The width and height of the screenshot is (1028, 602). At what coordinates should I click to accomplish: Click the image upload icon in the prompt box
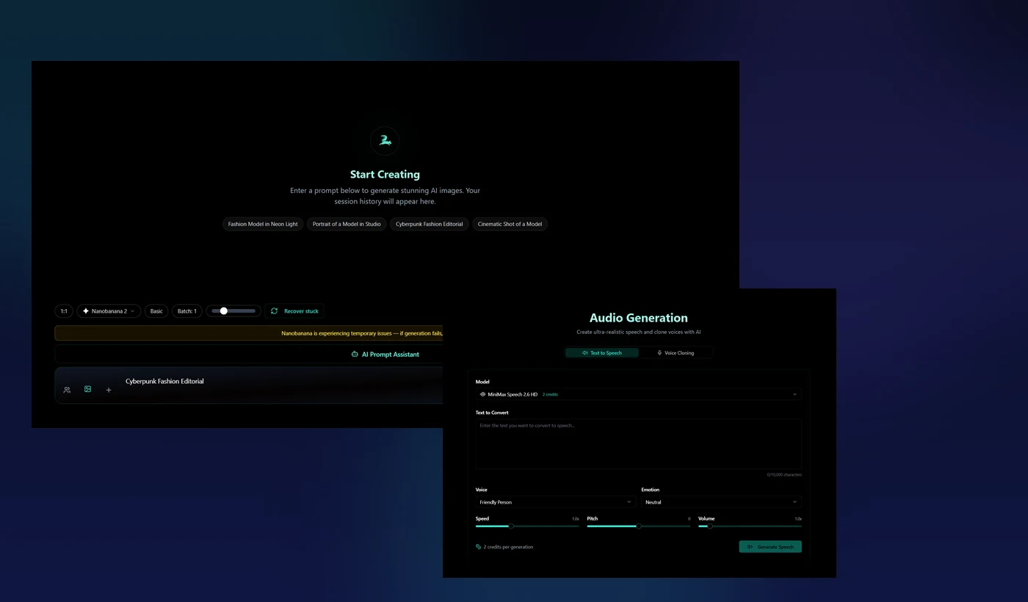tap(87, 389)
